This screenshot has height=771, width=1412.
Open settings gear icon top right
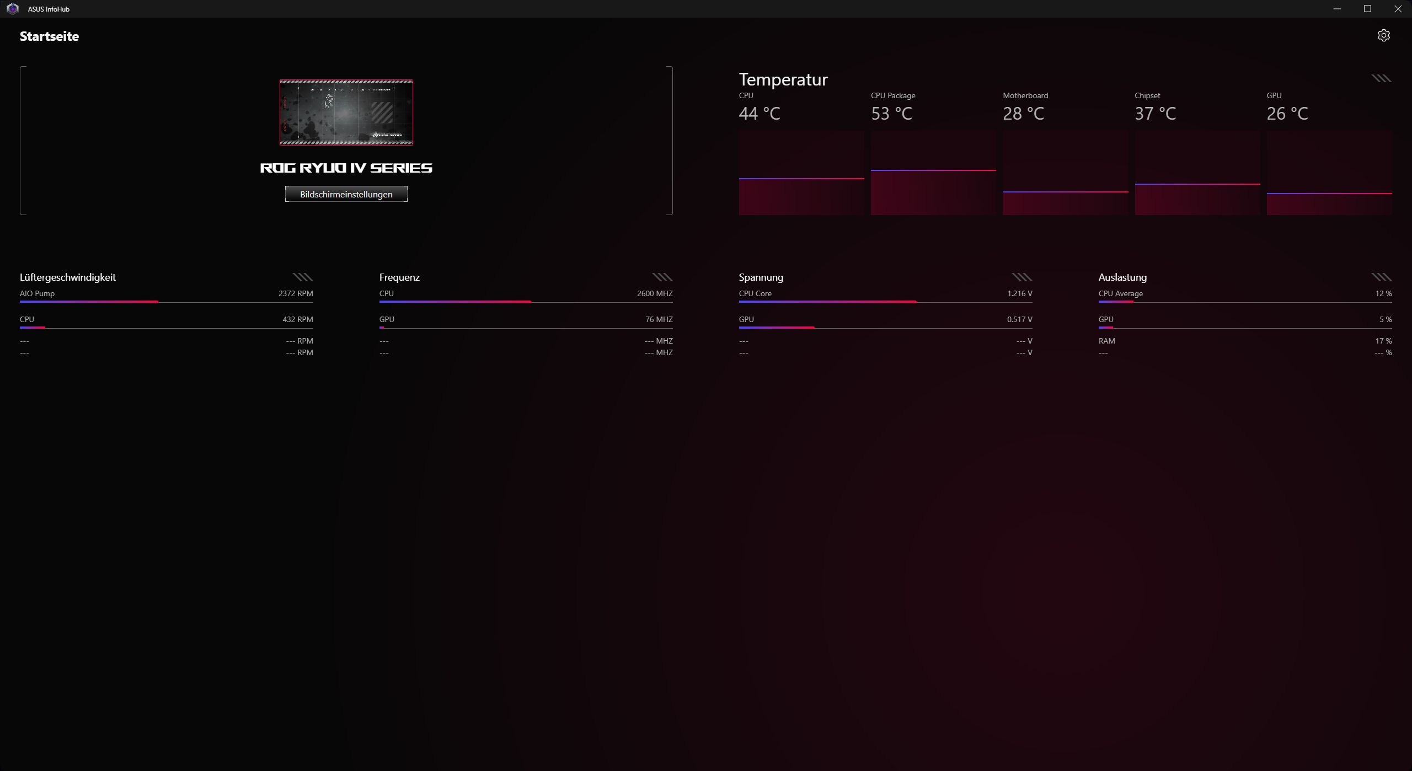(1383, 36)
